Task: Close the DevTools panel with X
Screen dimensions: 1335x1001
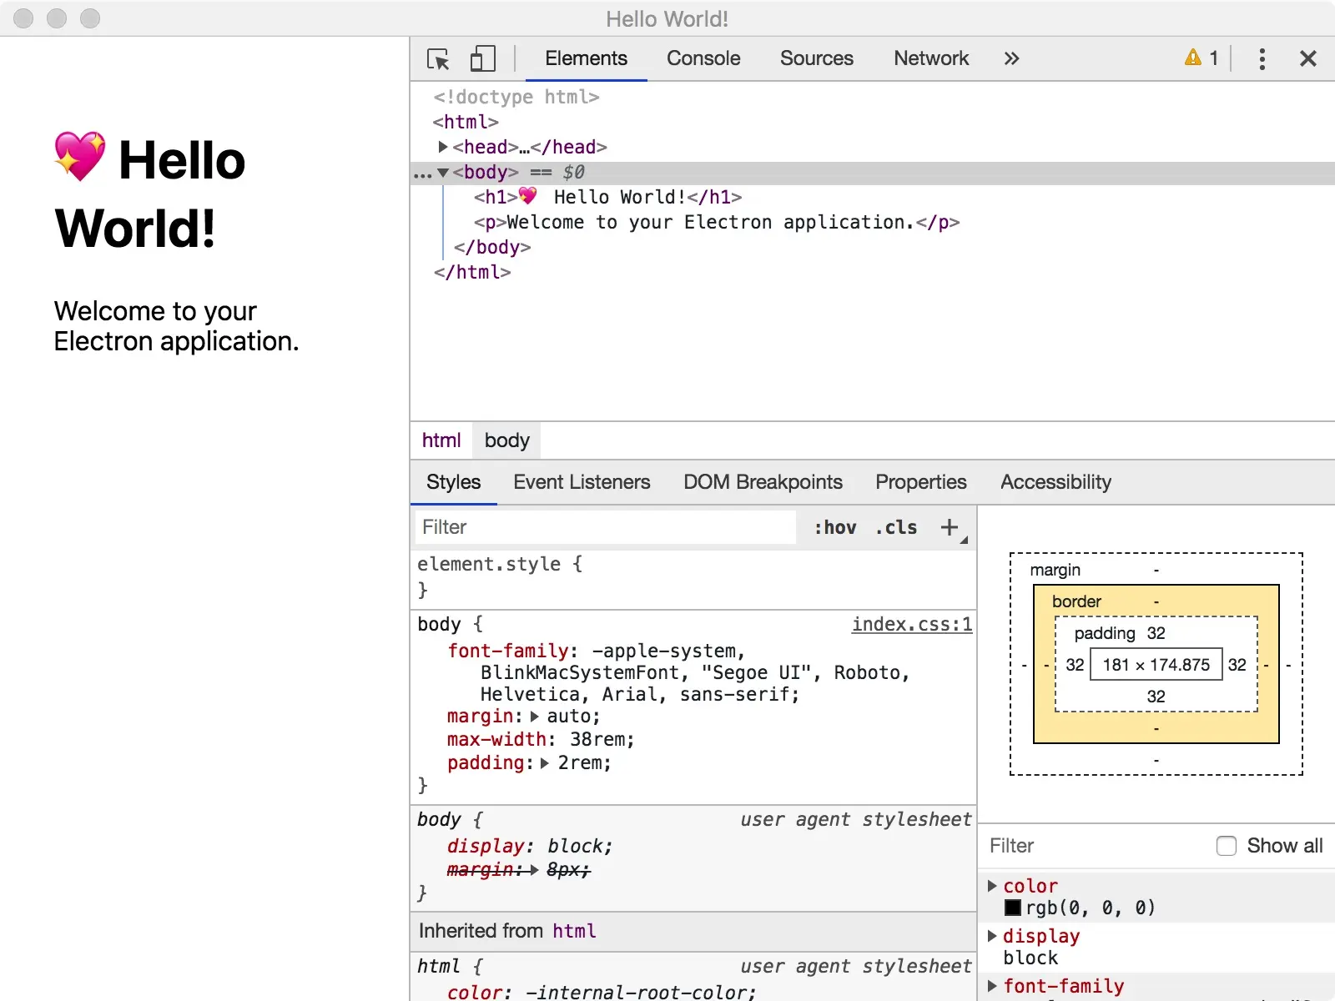Action: pyautogui.click(x=1307, y=58)
